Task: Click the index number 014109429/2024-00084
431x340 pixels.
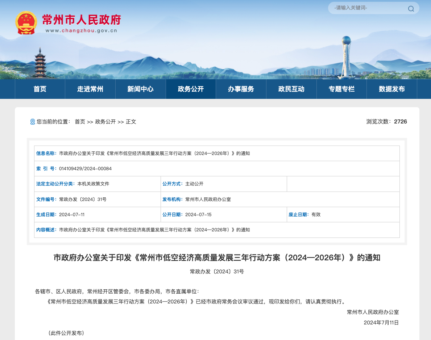Action: click(x=85, y=169)
